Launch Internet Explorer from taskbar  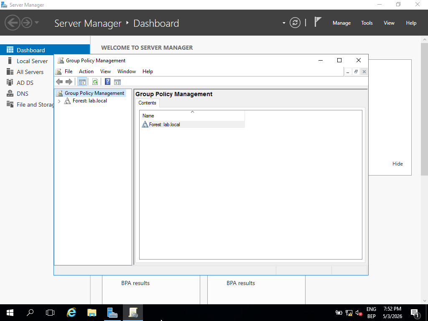71,313
